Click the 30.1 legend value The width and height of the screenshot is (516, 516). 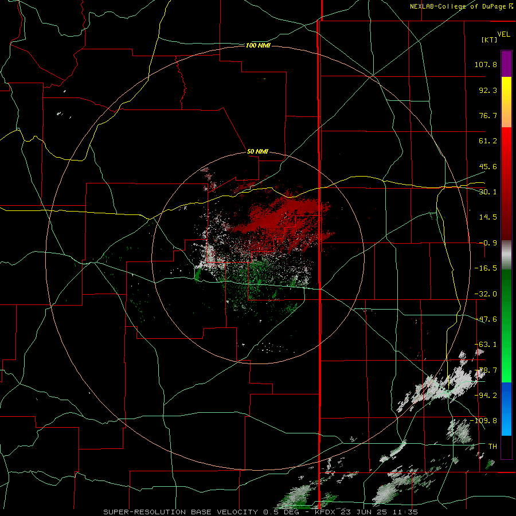pos(488,192)
